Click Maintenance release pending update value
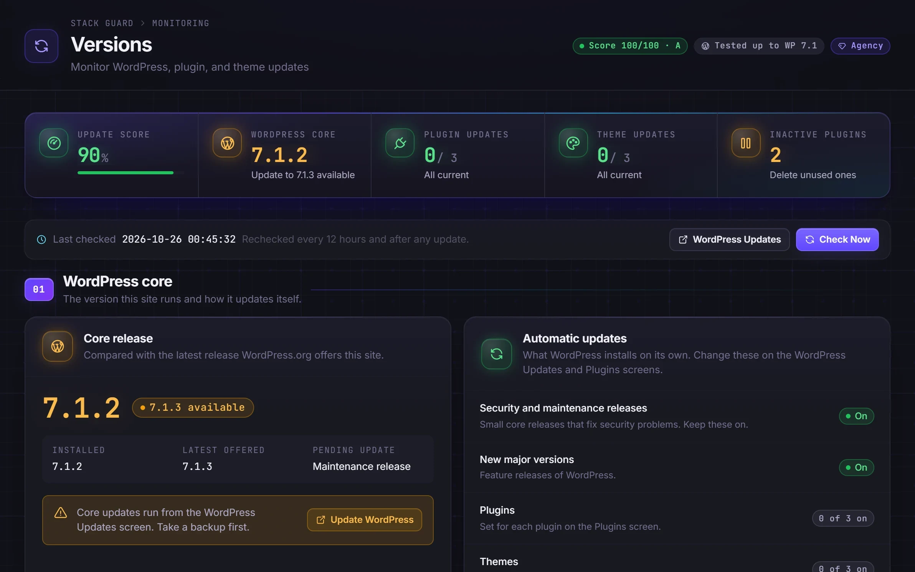 tap(362, 466)
